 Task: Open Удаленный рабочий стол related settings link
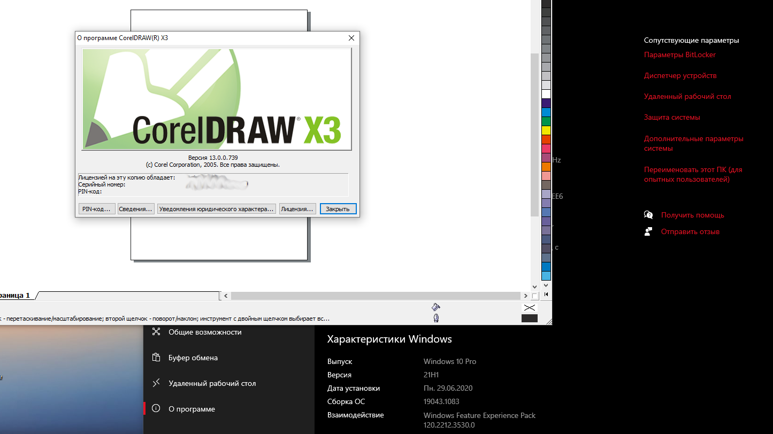pyautogui.click(x=687, y=96)
